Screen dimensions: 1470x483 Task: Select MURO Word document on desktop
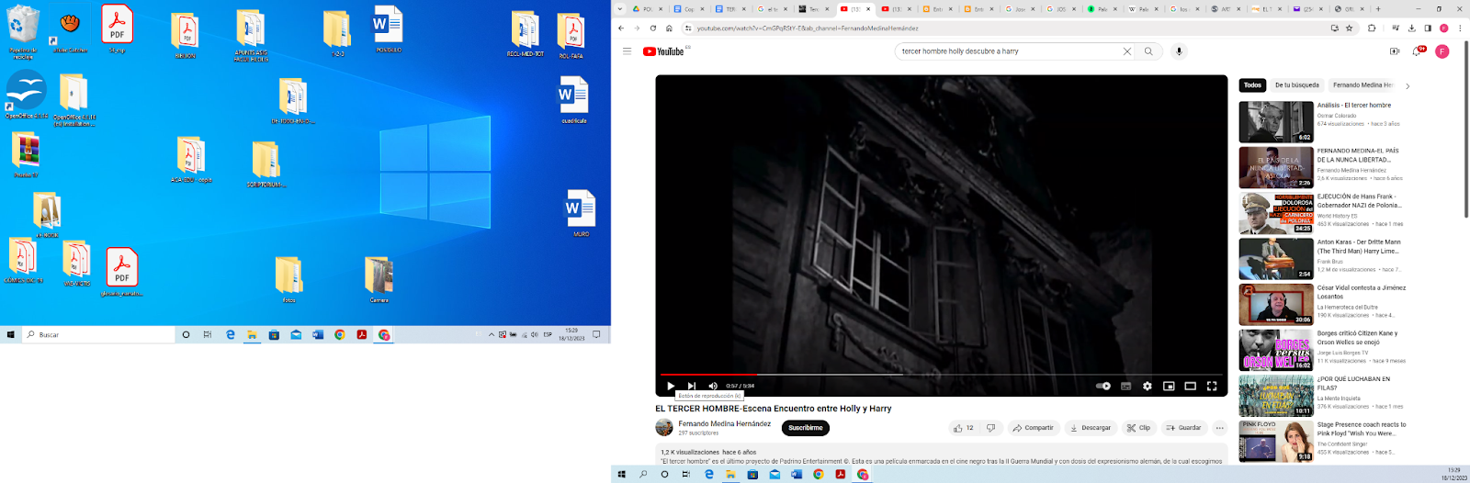[x=581, y=213]
